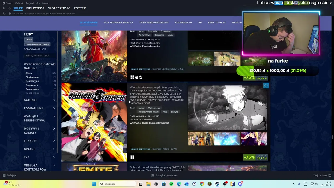
Task: Go to the Społeczność section
Action: coord(59,8)
